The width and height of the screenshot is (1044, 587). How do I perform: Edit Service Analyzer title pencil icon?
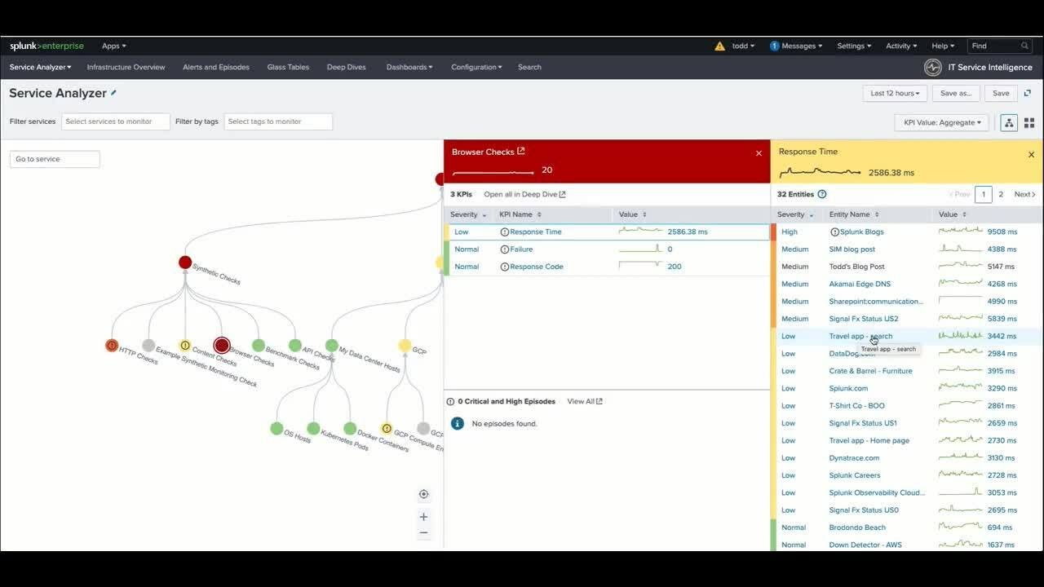113,93
